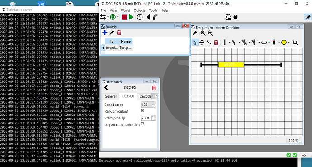Viewport: 312px width, 167px height.
Task: Click the delete trash in the Boards window
Action: [119, 33]
